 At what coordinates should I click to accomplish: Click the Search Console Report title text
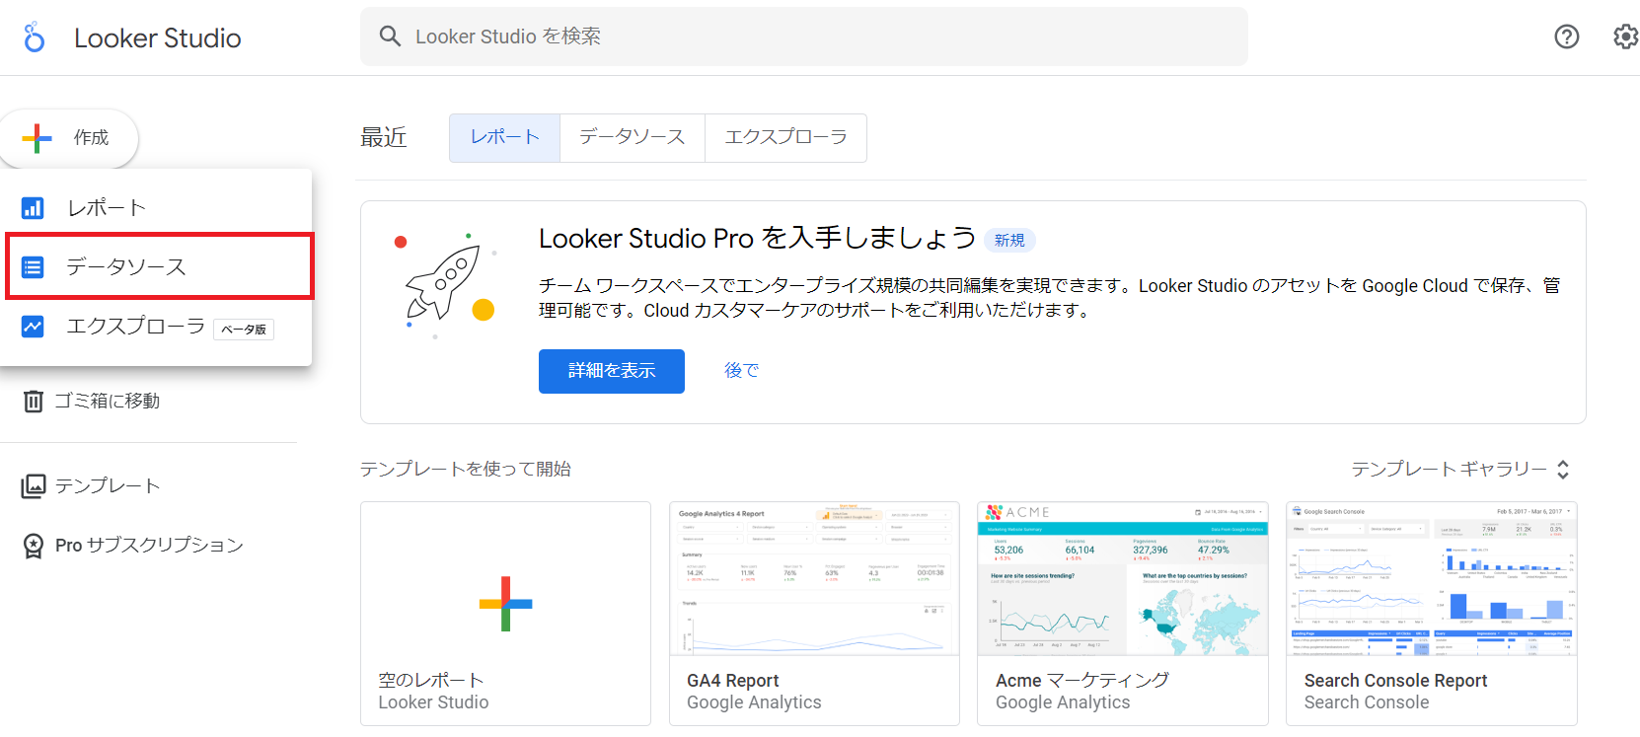[x=1395, y=681]
